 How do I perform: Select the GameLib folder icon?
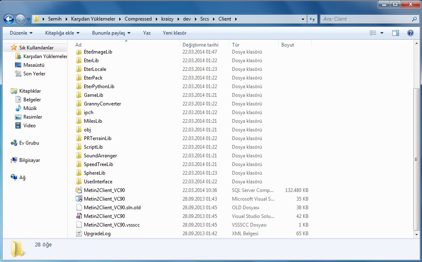point(79,95)
